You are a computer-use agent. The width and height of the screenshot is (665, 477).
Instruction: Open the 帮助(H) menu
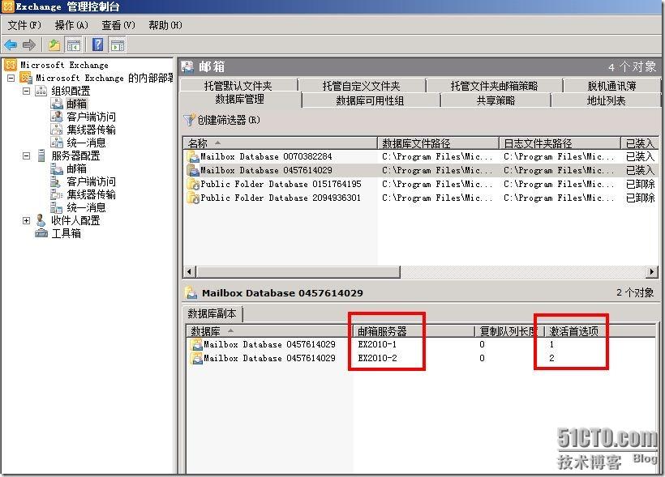coord(165,25)
